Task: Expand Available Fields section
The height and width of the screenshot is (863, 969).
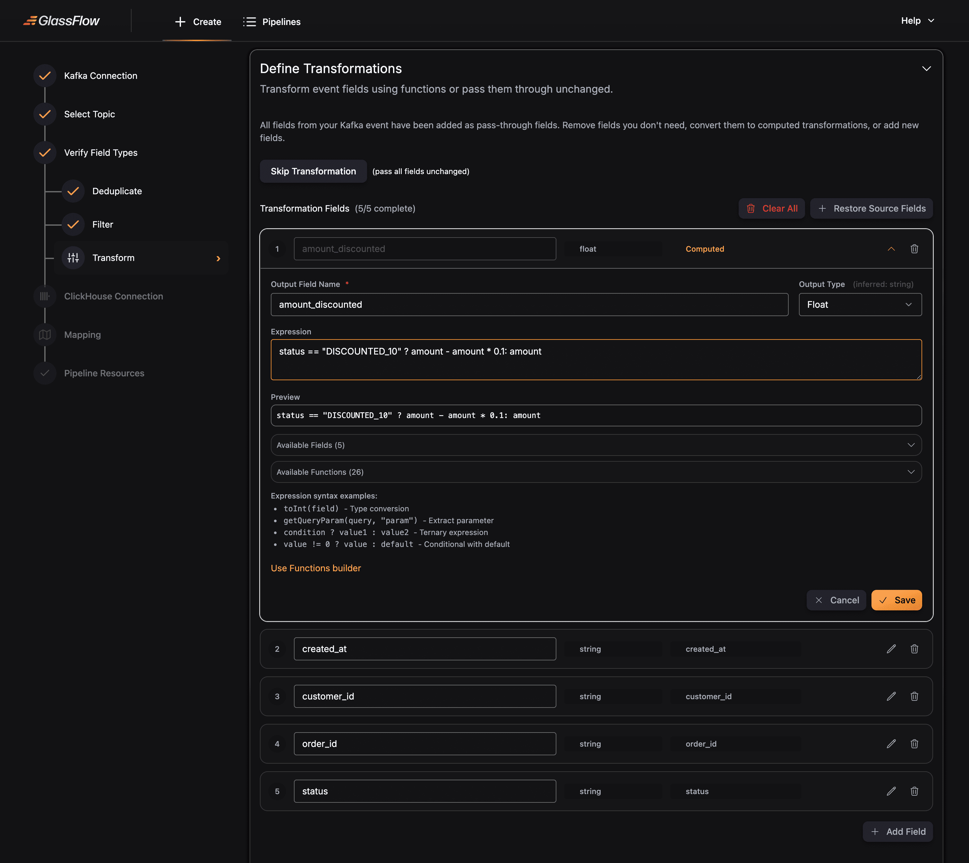Action: pos(596,445)
